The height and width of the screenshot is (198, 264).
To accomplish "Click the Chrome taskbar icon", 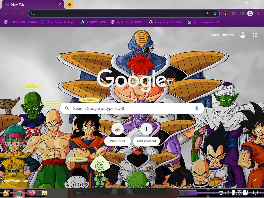I will tap(20, 193).
